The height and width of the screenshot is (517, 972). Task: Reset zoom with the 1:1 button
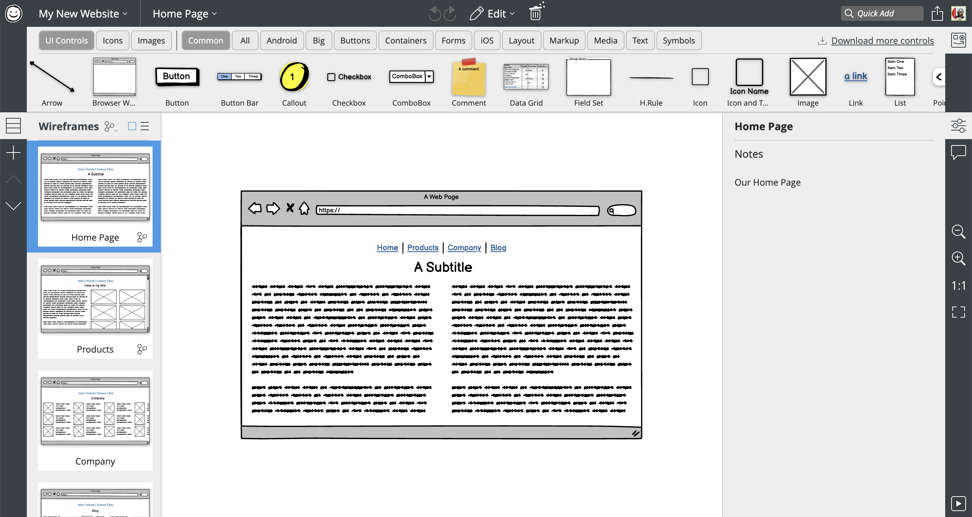[x=958, y=285]
